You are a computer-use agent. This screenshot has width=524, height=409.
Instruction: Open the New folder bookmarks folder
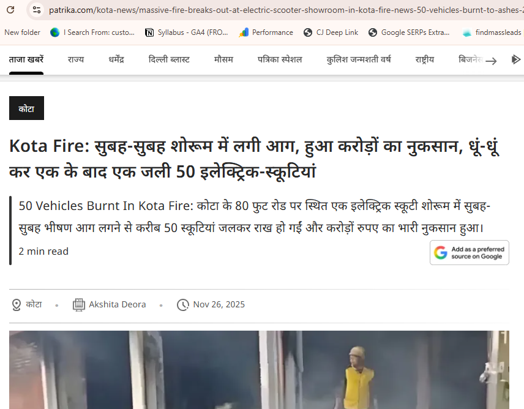point(22,32)
